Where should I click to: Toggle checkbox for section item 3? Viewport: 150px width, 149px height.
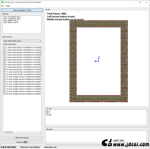[4, 52]
